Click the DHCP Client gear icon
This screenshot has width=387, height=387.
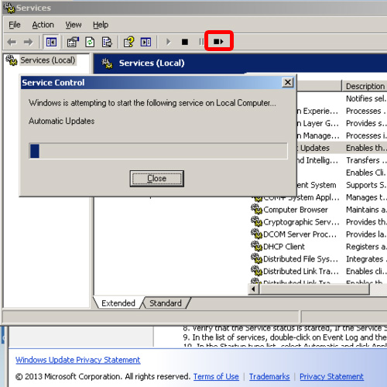coord(256,246)
